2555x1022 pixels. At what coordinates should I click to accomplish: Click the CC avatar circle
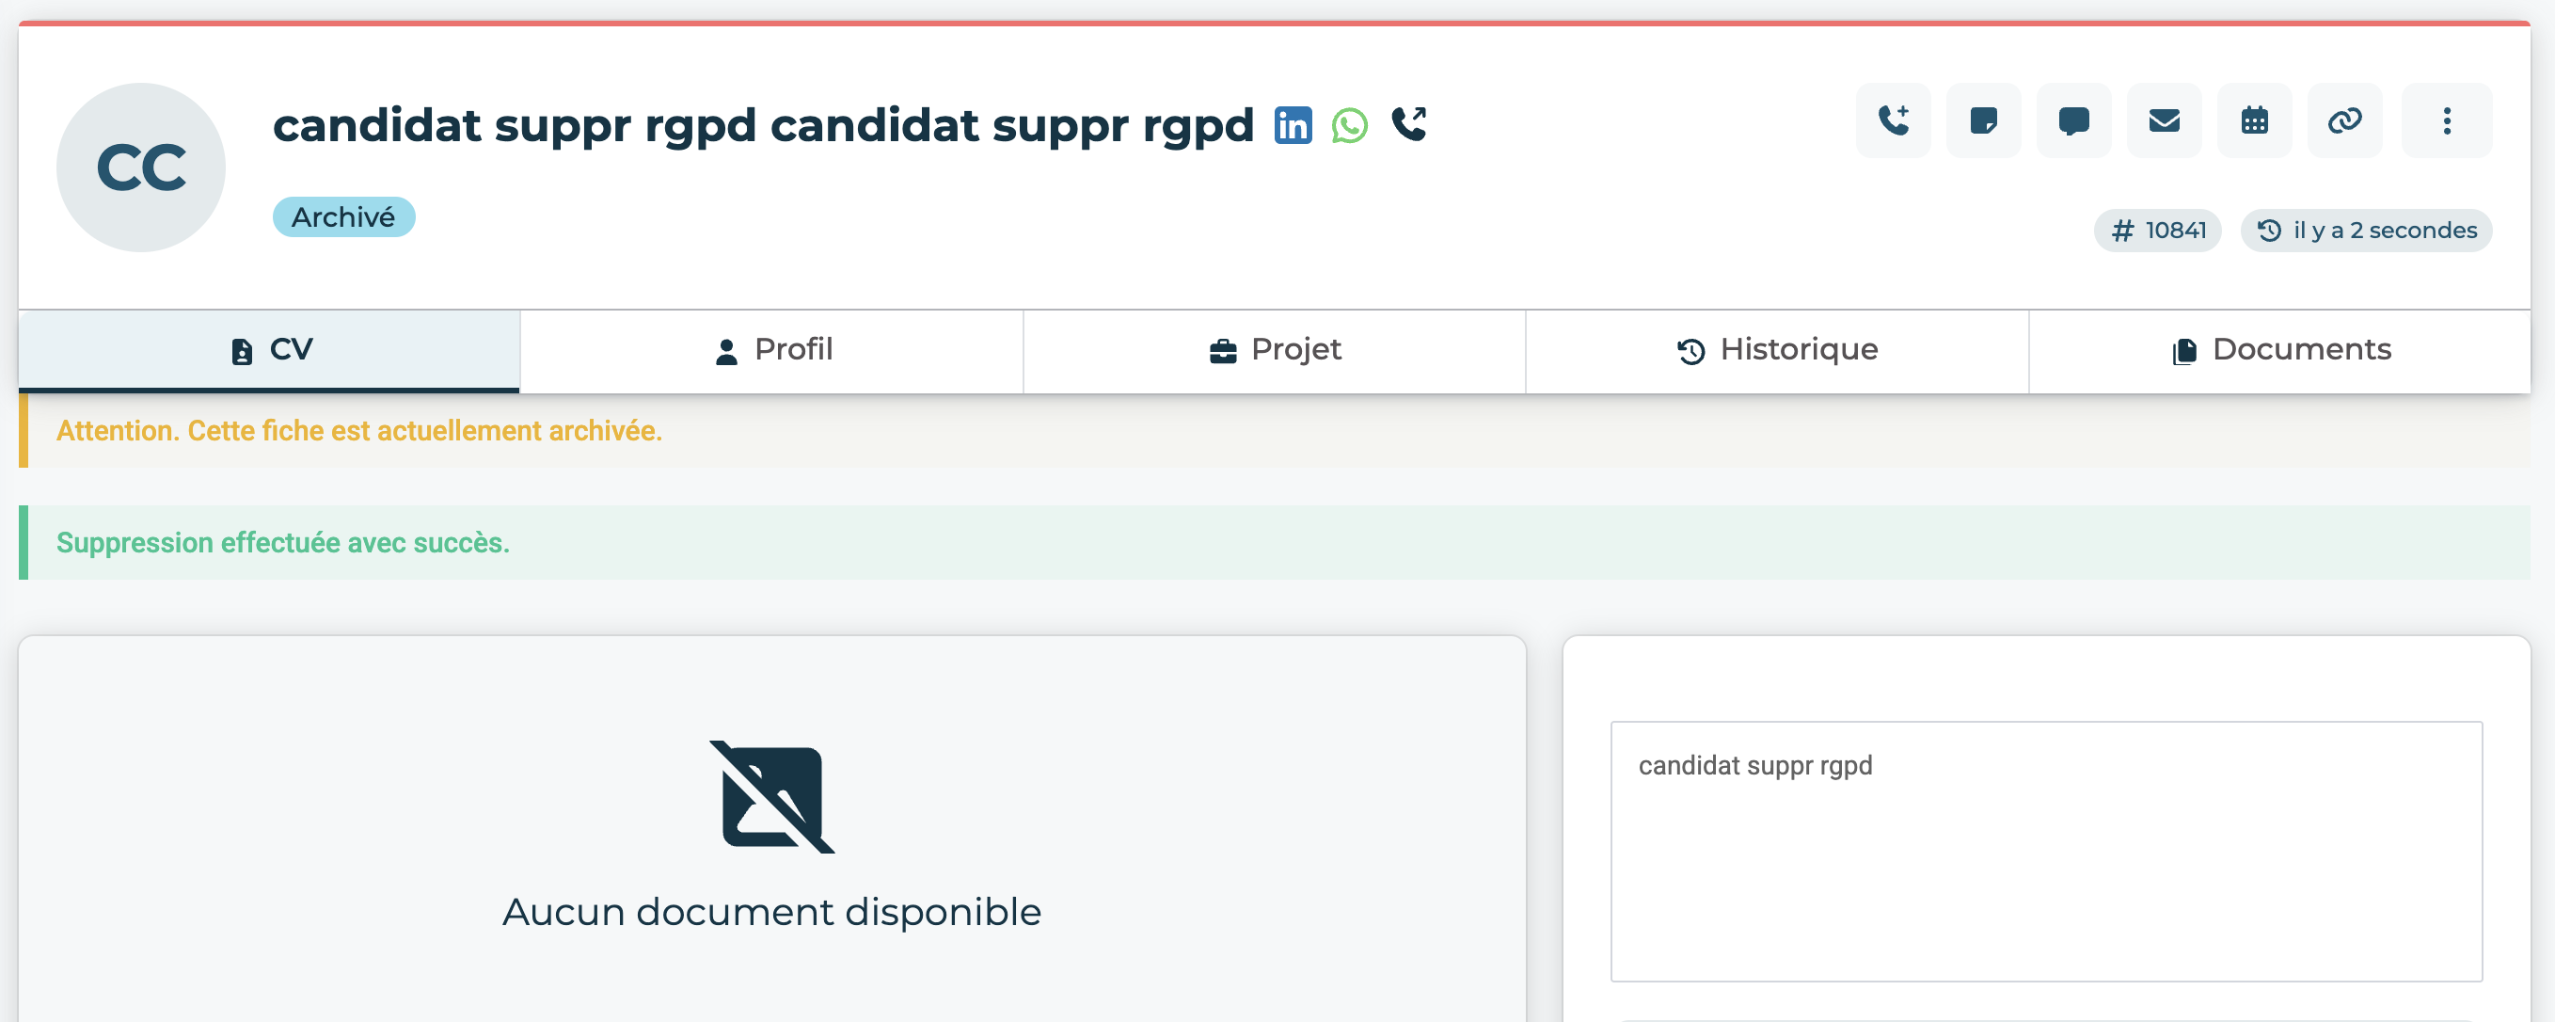(x=141, y=167)
